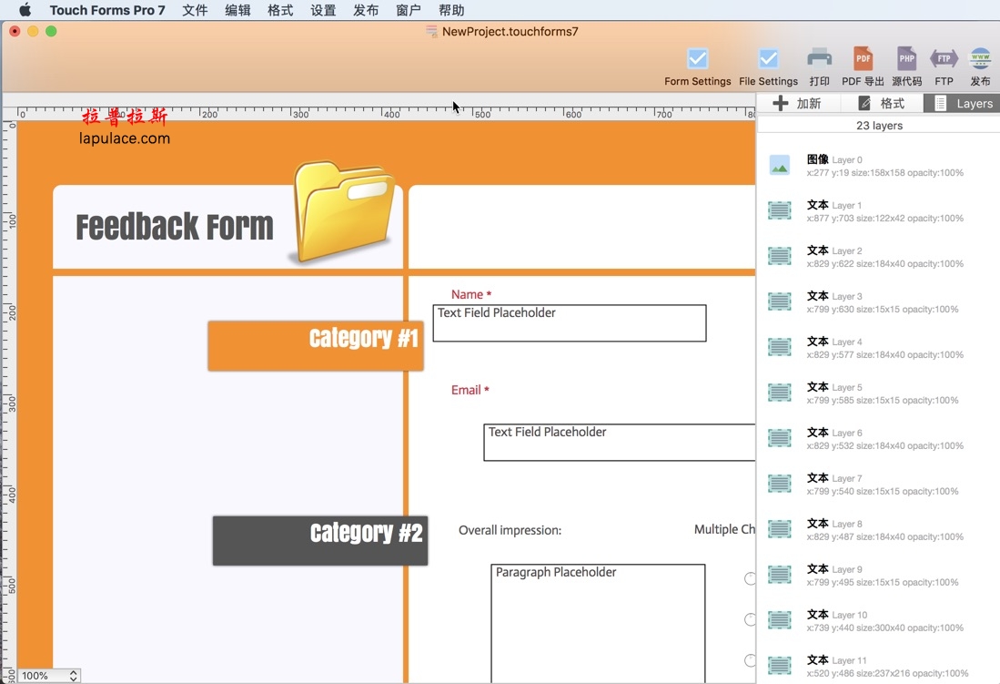Open the Apple menu
Screen dimensions: 1000x684
[x=25, y=10]
